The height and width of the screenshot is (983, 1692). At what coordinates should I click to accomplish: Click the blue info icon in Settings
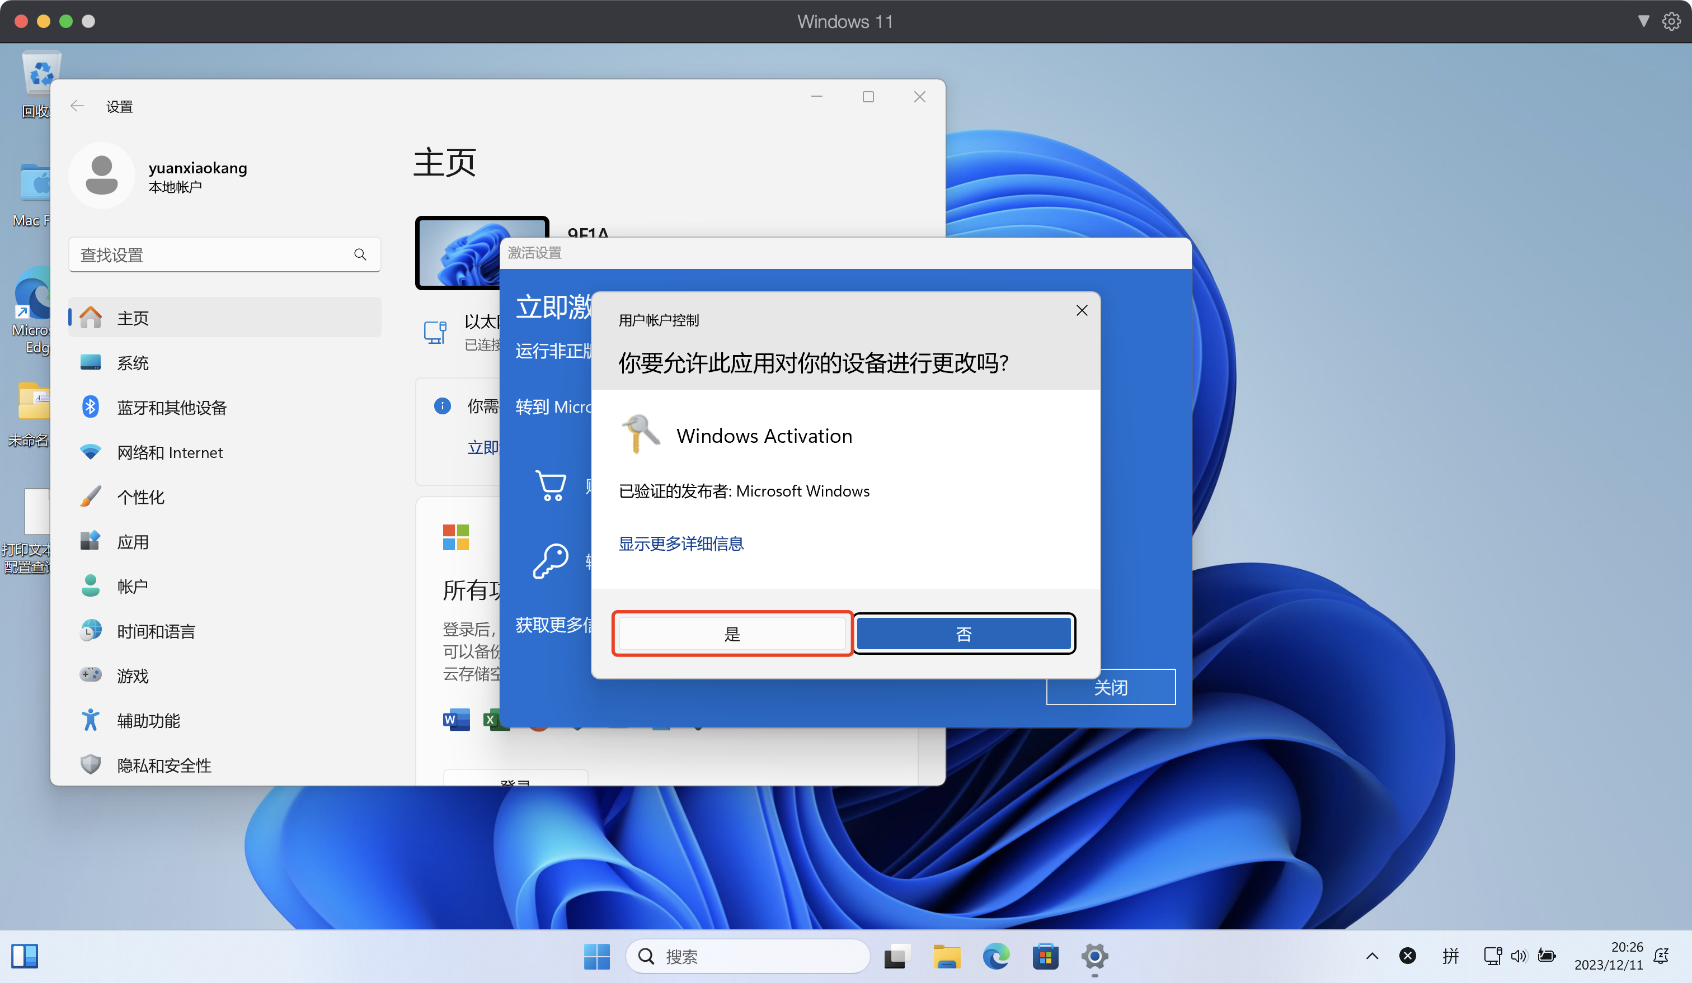pos(442,405)
